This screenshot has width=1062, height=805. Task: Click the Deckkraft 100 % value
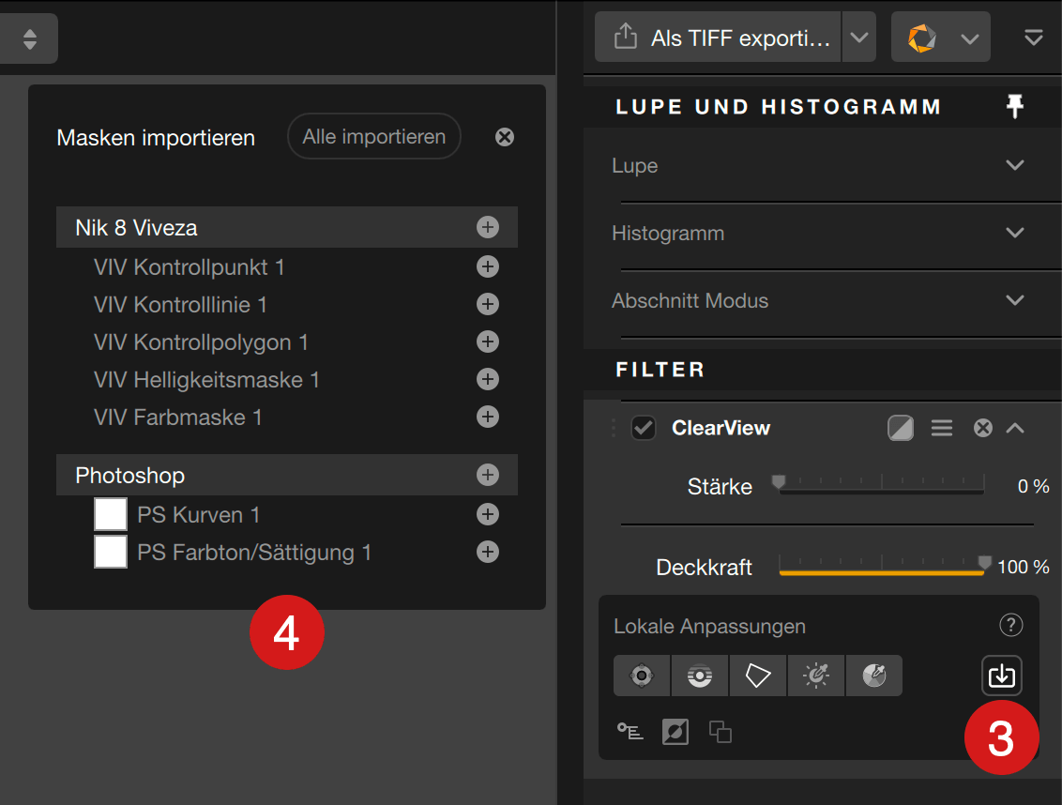tap(1023, 567)
